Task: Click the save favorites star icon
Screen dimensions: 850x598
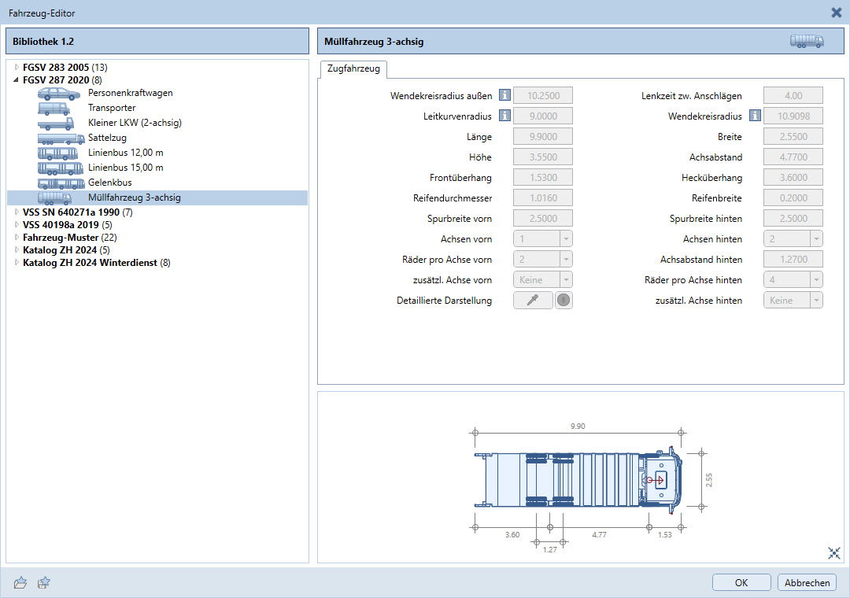Action: (44, 582)
